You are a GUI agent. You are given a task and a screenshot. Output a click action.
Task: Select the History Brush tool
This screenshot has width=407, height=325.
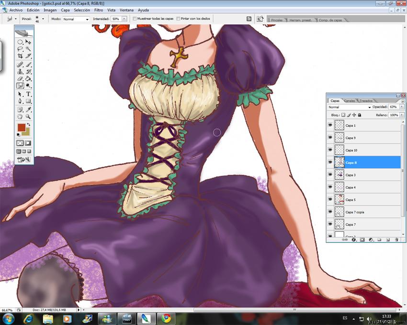(28, 72)
